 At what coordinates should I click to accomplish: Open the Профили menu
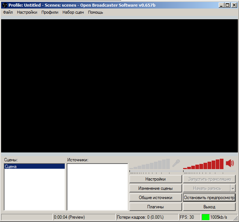point(50,12)
